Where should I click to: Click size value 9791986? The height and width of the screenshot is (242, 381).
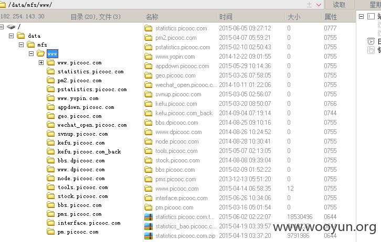click(x=298, y=236)
